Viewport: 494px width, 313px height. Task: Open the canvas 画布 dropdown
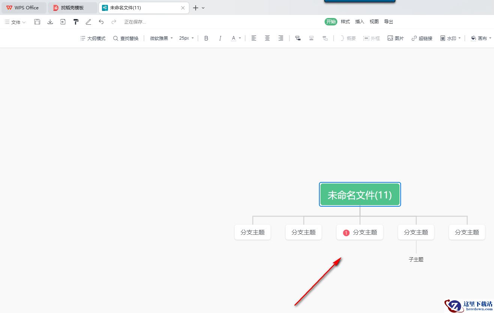point(481,38)
